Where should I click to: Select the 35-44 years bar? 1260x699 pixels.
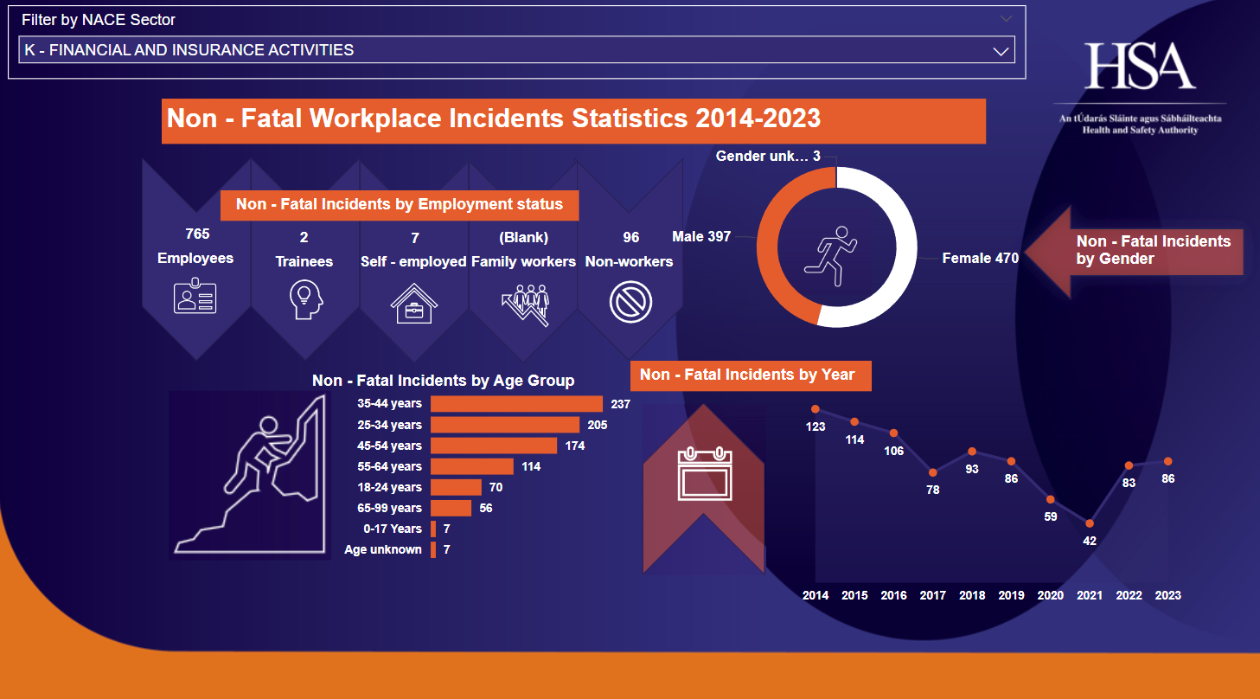pos(516,404)
